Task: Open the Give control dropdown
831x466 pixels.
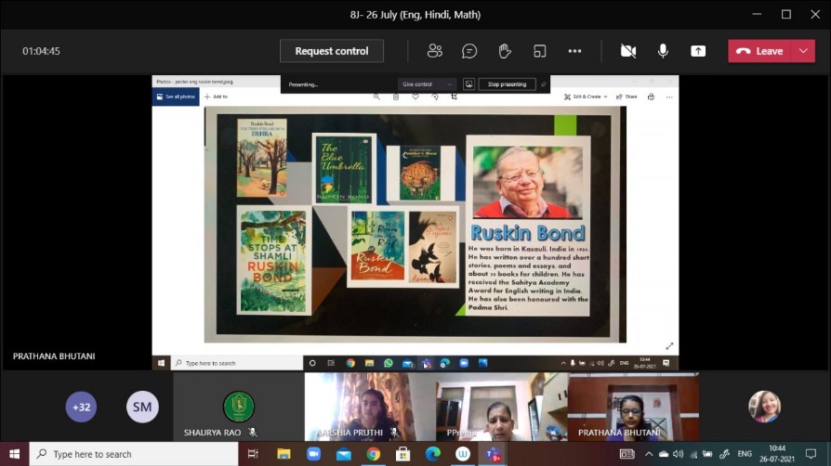Action: pyautogui.click(x=427, y=84)
